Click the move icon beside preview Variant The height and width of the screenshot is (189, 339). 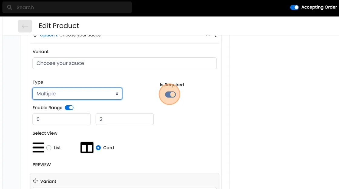pos(35,181)
